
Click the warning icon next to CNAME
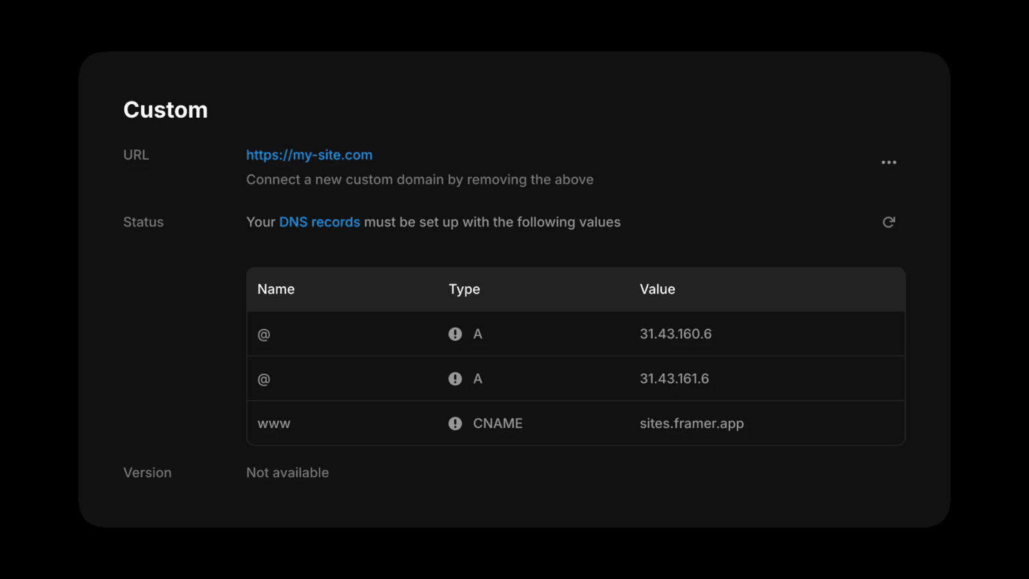click(x=455, y=423)
